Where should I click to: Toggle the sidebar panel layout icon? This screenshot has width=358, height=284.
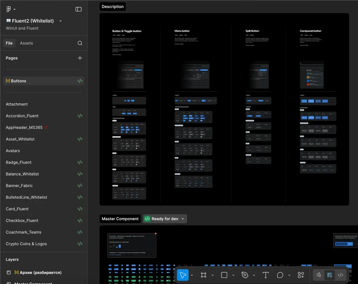tap(79, 9)
